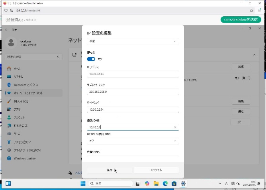This screenshot has height=190, width=266.
Task: Click the Settings gear icon in taskbar
Action: [183, 184]
